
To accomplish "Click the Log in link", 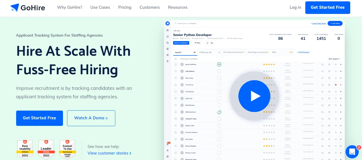I will 295,7.
